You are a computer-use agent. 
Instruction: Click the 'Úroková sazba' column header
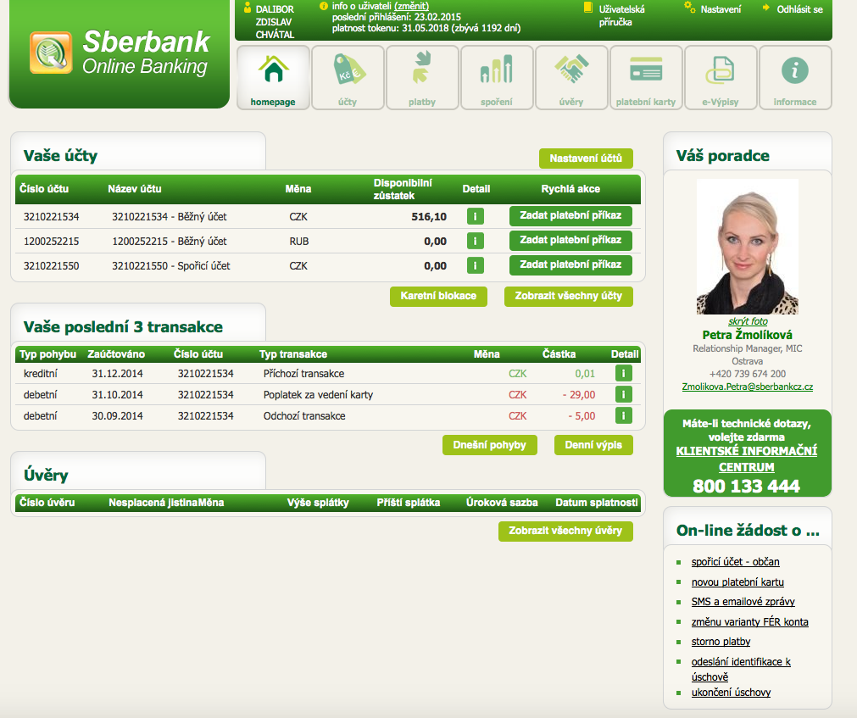pyautogui.click(x=502, y=503)
